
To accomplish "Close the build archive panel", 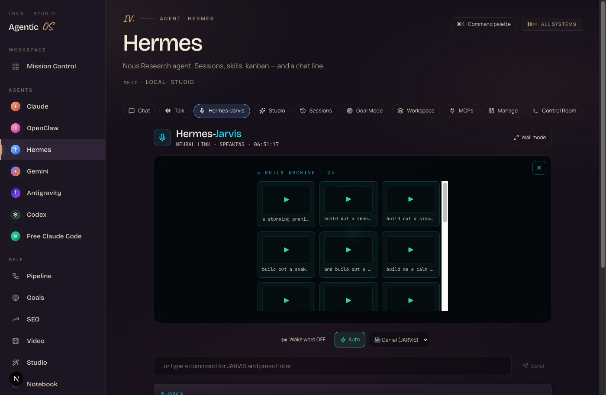I will [x=539, y=168].
